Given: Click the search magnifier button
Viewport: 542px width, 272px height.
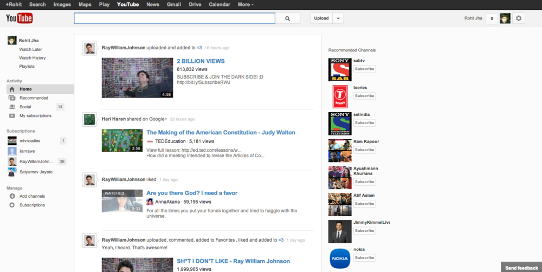Looking at the screenshot, I should click(288, 18).
